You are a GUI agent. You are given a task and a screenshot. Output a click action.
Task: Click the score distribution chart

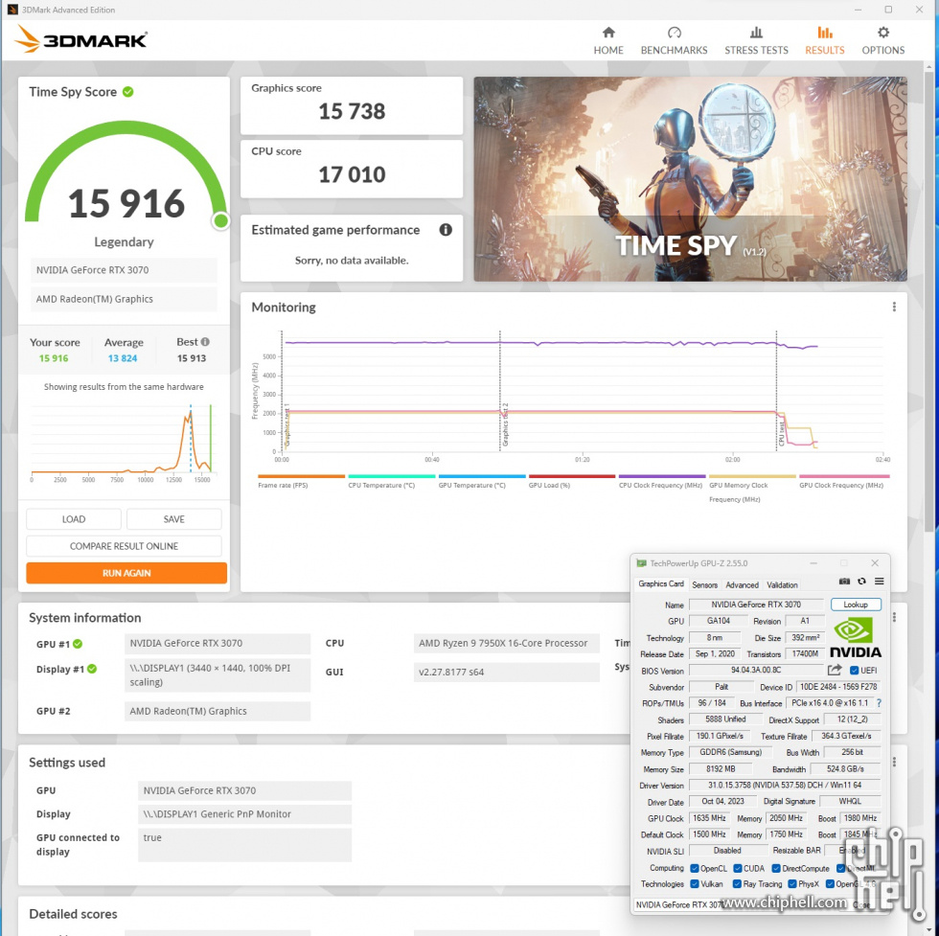coord(122,442)
